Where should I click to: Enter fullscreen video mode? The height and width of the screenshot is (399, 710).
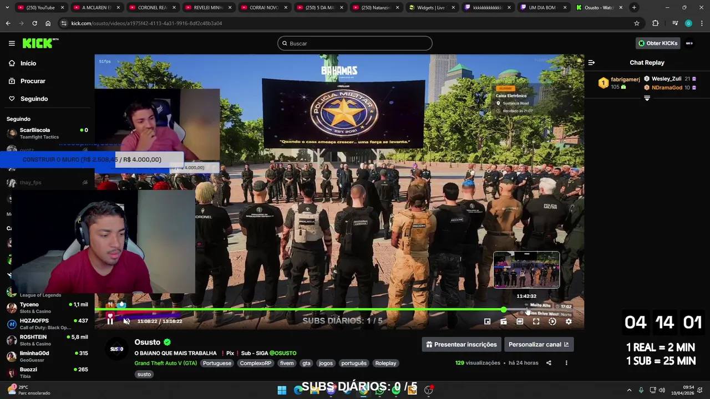(x=536, y=321)
